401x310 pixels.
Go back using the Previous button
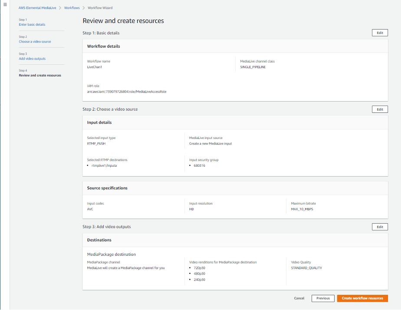point(323,298)
